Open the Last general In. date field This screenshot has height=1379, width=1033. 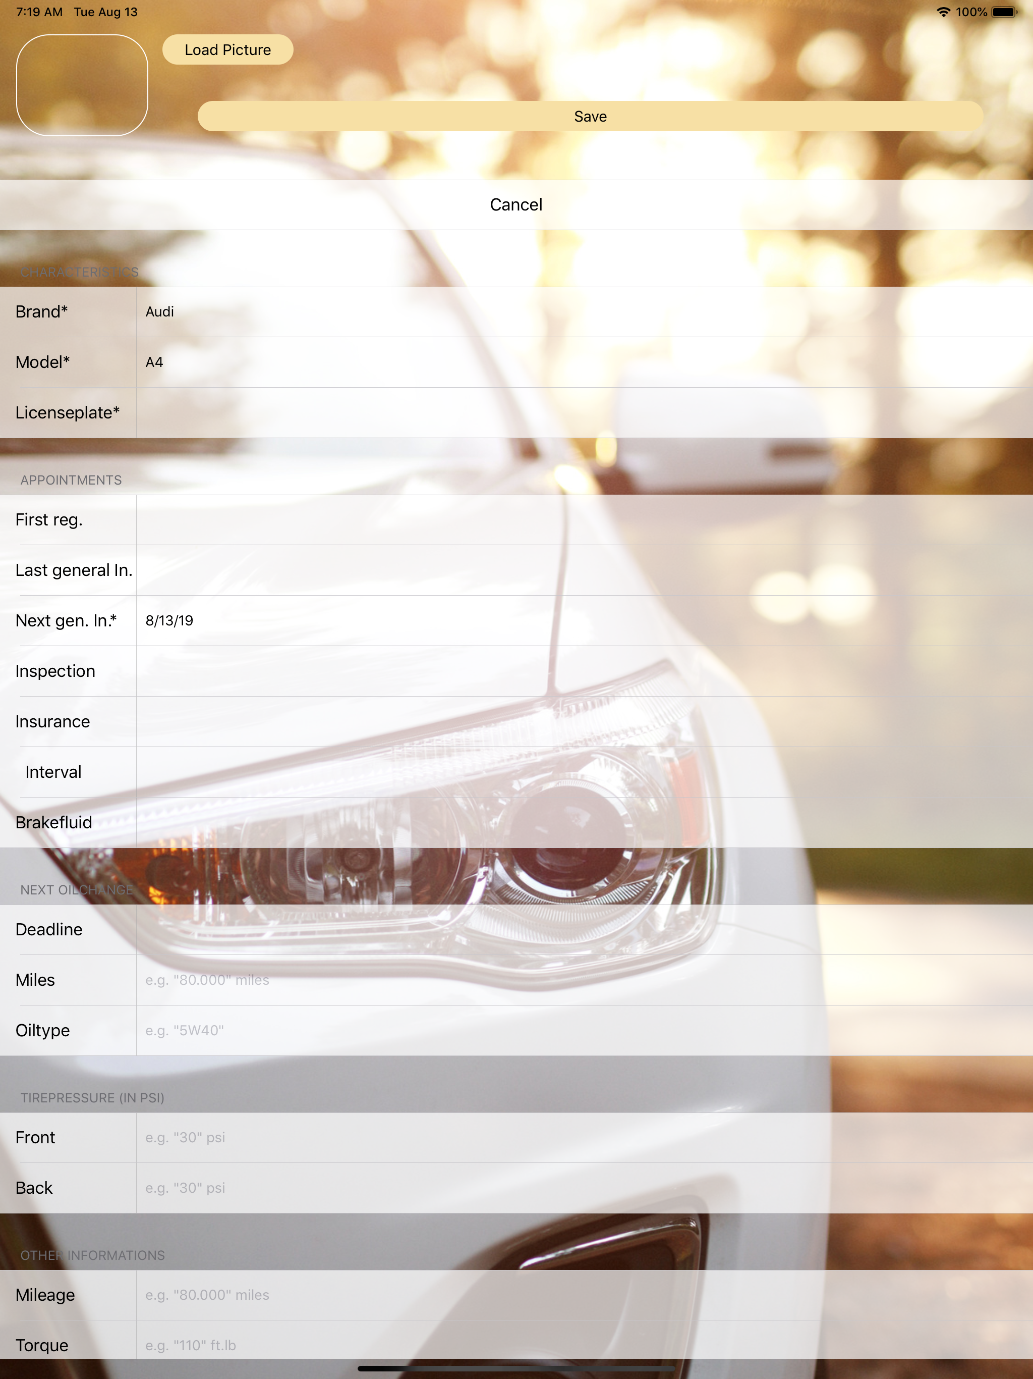585,570
